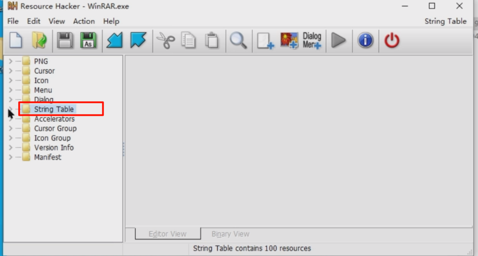The width and height of the screenshot is (478, 256).
Task: Open the File menu
Action: click(13, 21)
